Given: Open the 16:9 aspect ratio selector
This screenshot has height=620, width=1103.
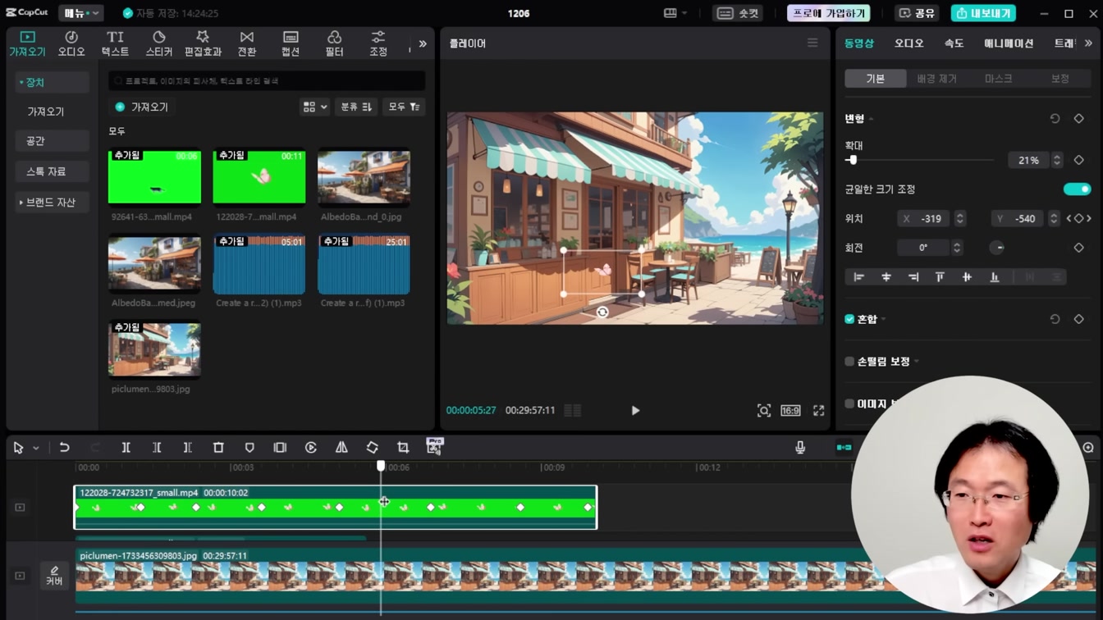Looking at the screenshot, I should pyautogui.click(x=790, y=411).
